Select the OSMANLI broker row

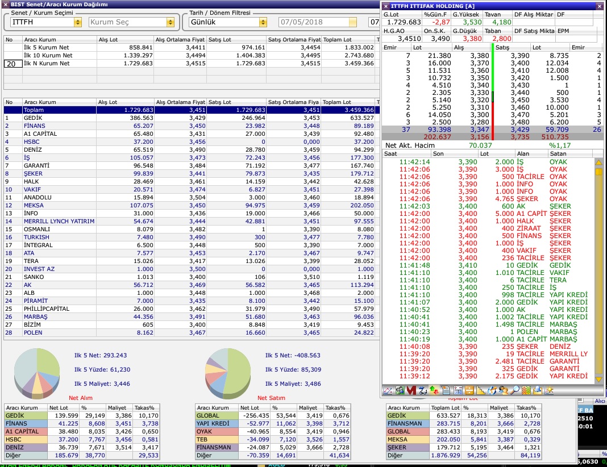[192, 229]
